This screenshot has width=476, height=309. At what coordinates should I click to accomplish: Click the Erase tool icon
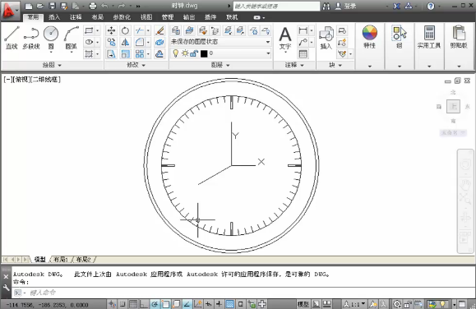(159, 30)
